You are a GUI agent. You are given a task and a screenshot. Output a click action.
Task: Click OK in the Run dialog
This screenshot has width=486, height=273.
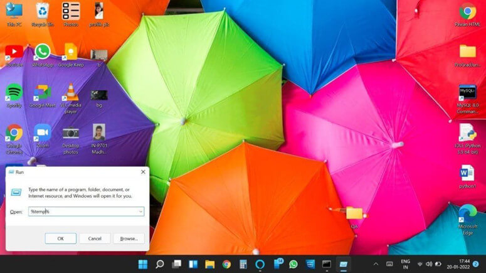pos(60,238)
